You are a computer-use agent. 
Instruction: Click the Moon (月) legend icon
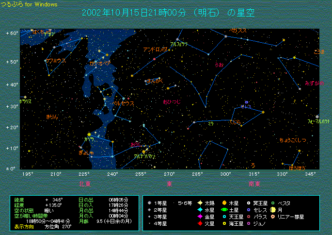click(273, 210)
